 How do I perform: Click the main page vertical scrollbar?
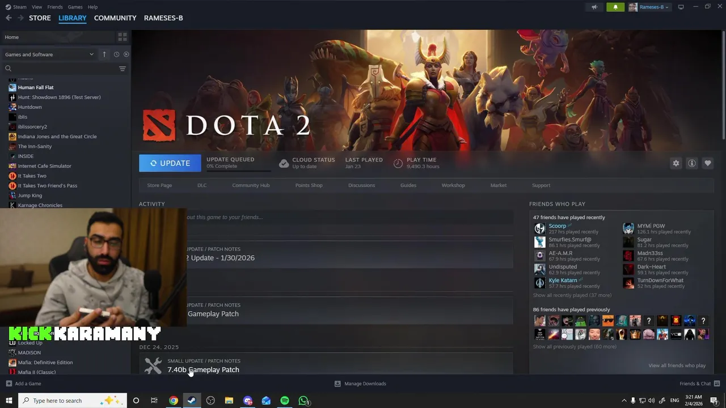tap(723, 84)
